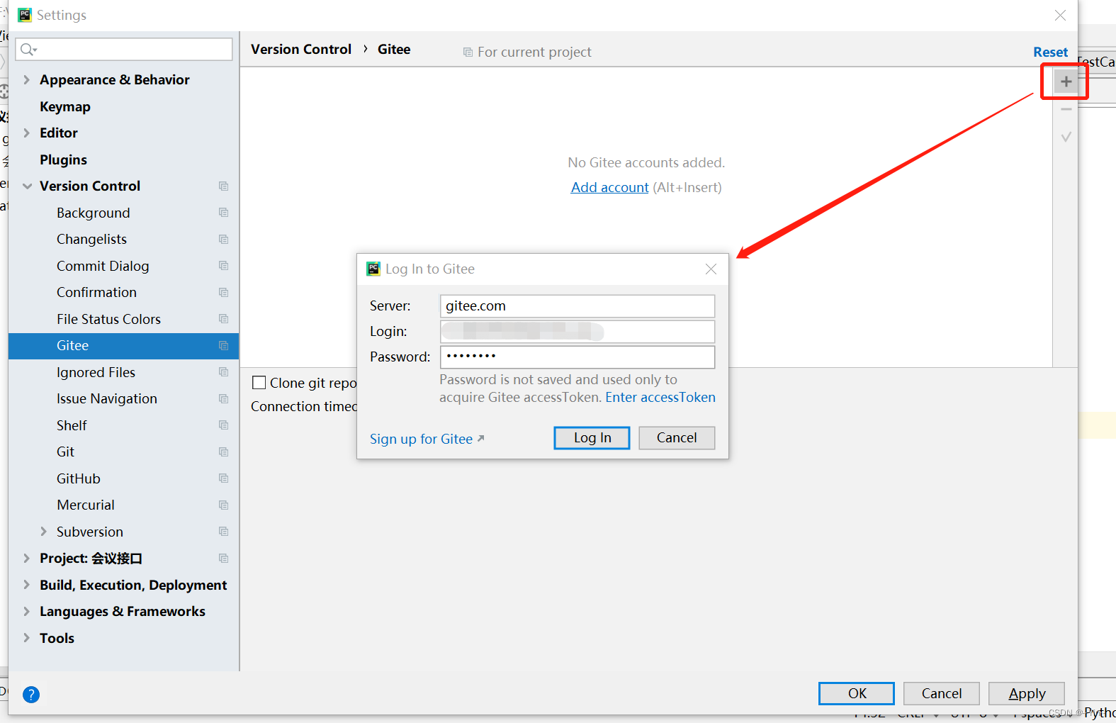Viewport: 1116px width, 723px height.
Task: Click the Log In button
Action: point(592,438)
